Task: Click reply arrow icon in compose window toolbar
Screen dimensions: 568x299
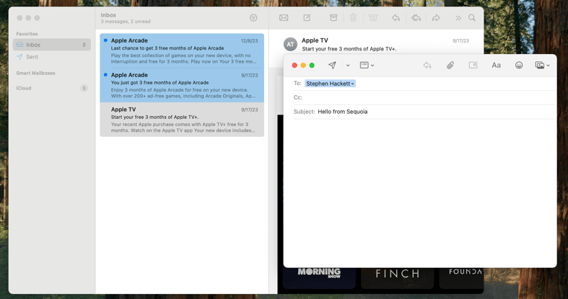Action: 427,65
